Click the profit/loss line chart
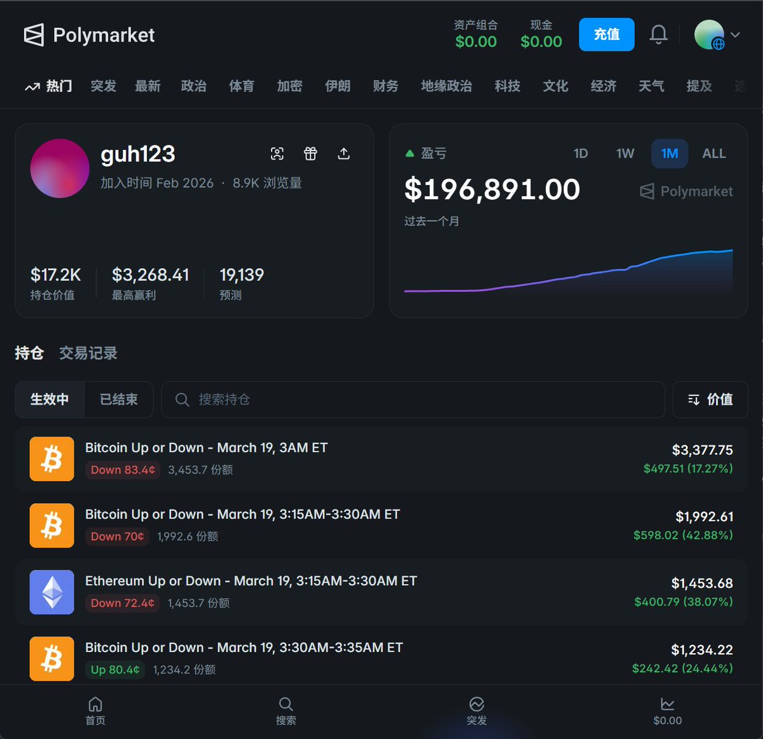Viewport: 763px width, 739px height. click(568, 271)
